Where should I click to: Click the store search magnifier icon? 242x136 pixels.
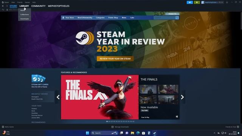177,18
